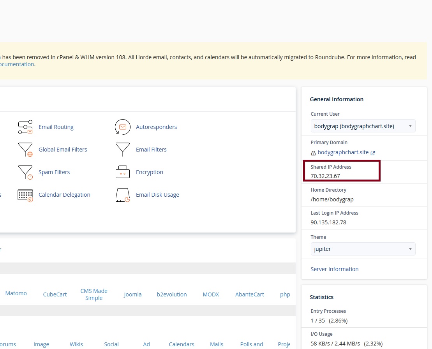432x349 pixels.
Task: Click the Email Filters funnel icon
Action: [x=123, y=150]
